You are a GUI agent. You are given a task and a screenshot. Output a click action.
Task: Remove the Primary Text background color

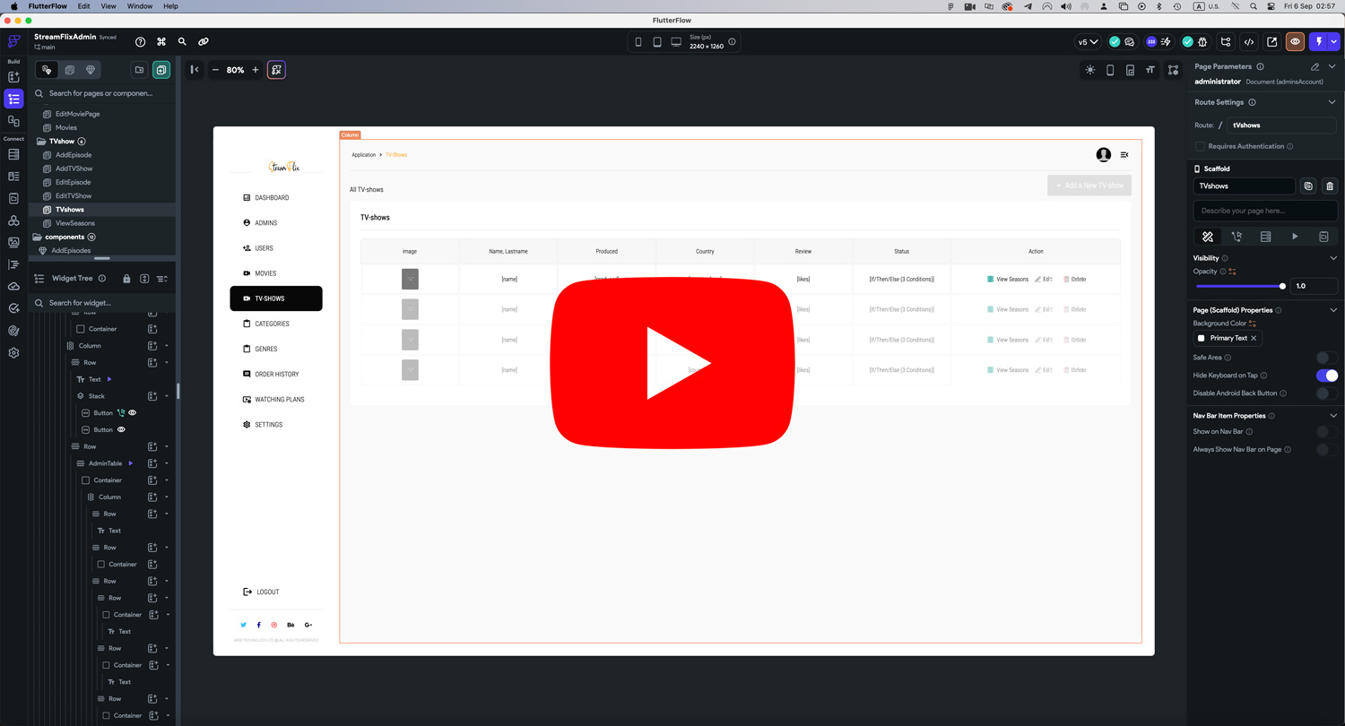point(1254,338)
